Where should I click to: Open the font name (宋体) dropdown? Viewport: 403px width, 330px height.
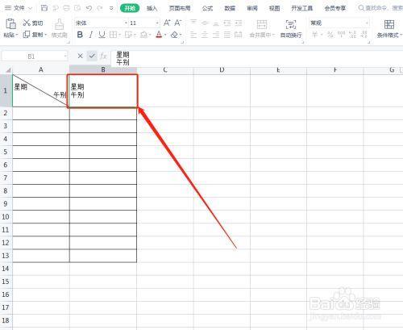(x=126, y=23)
